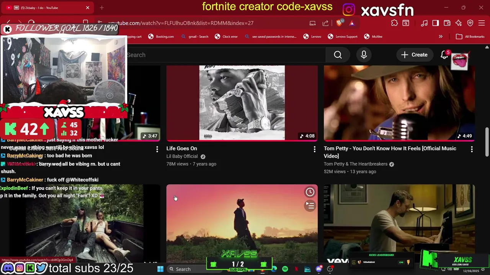Open Lenovo Support bookmark
Viewport: 490px width, 275px height.
point(342,37)
